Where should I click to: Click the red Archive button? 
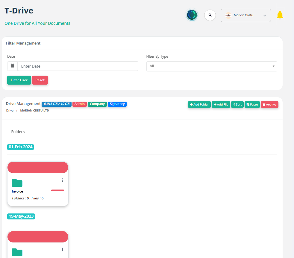point(269,105)
